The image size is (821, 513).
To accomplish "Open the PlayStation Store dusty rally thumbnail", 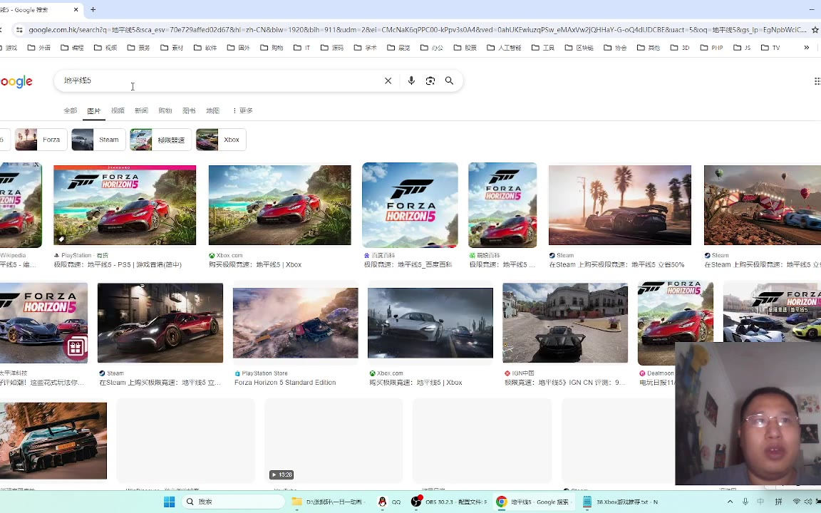I will click(x=295, y=323).
